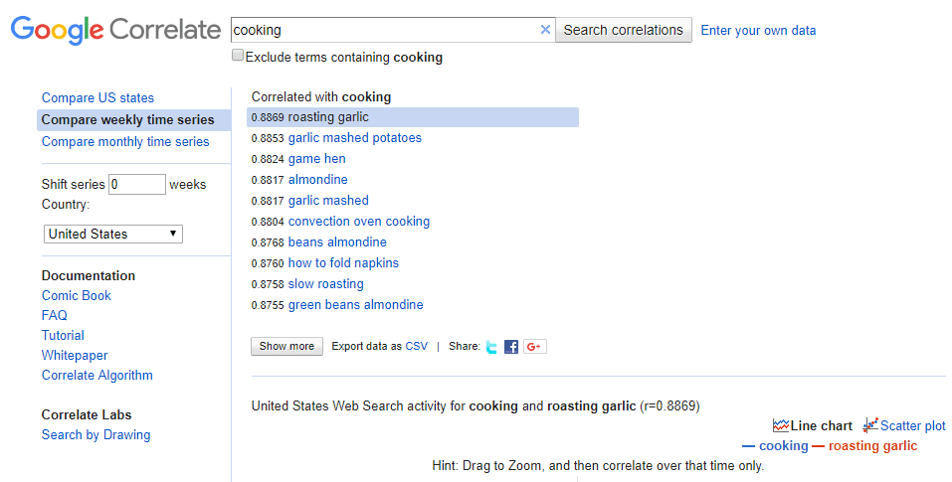Open the Country dropdown showing United States

coord(113,234)
